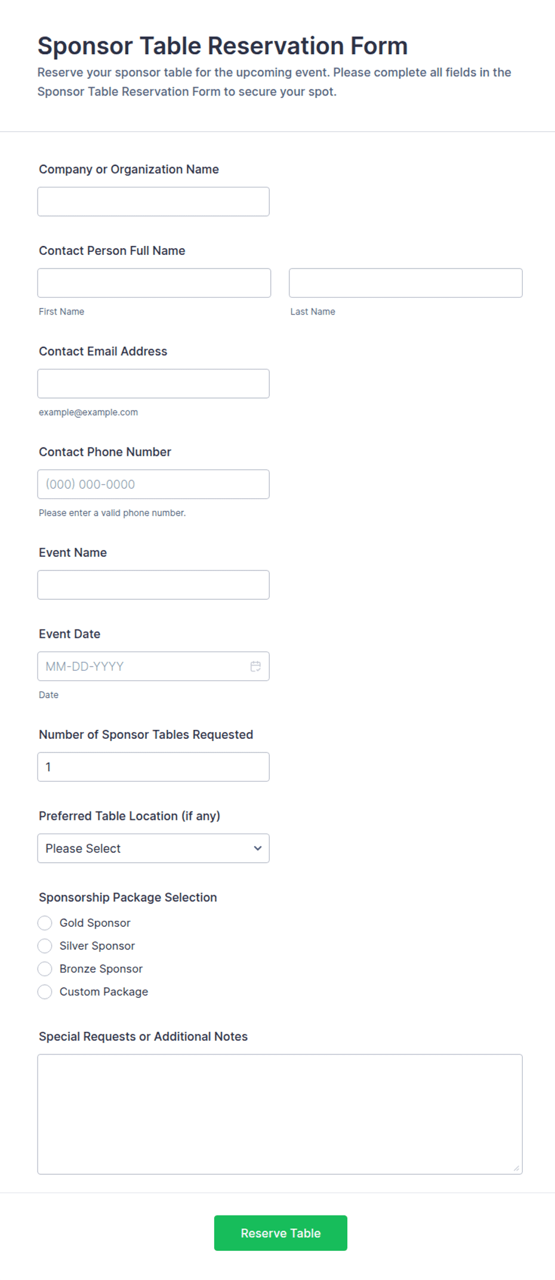555x1280 pixels.
Task: Select the Gold Sponsor radio button
Action: tap(45, 923)
